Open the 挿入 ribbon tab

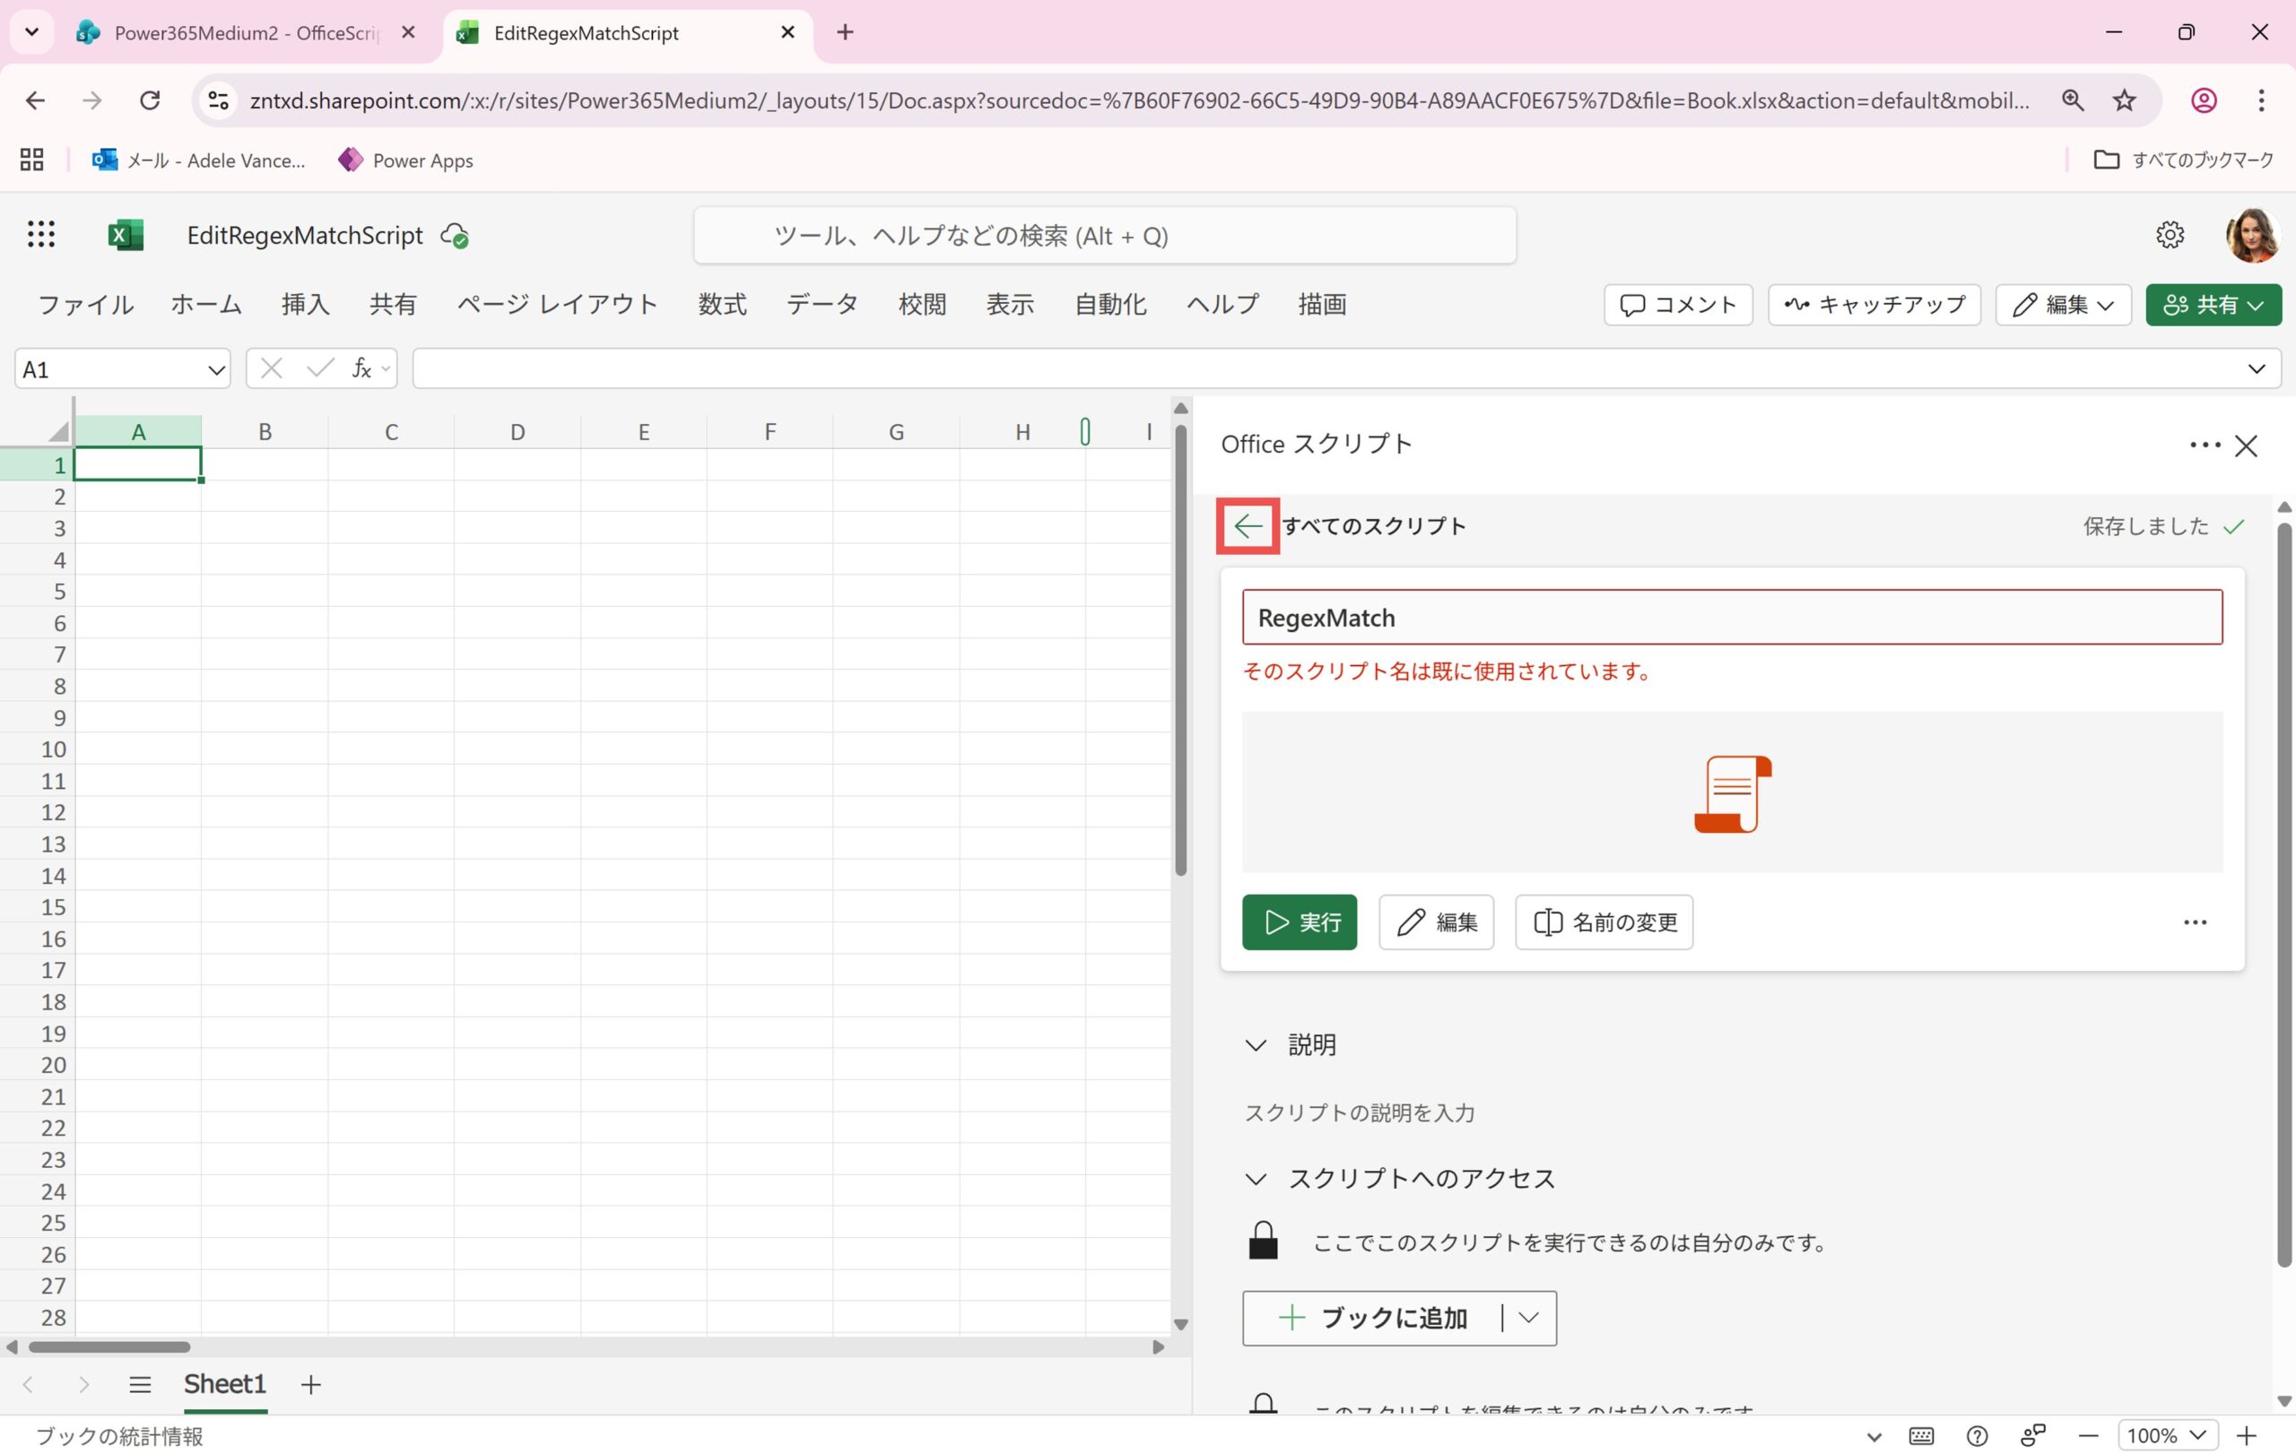tap(305, 305)
